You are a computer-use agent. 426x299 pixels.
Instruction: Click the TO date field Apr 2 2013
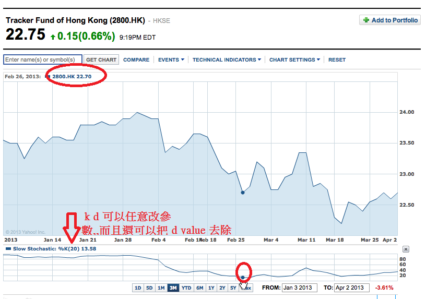click(x=351, y=288)
